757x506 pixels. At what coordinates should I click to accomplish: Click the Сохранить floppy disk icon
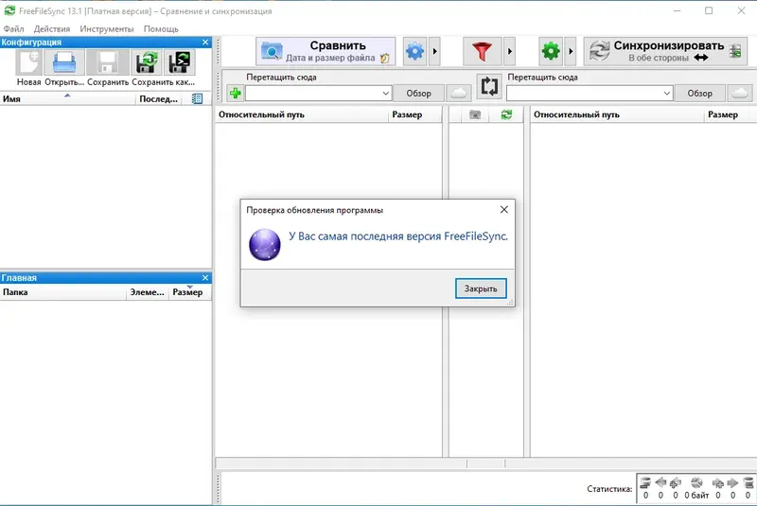click(x=107, y=62)
